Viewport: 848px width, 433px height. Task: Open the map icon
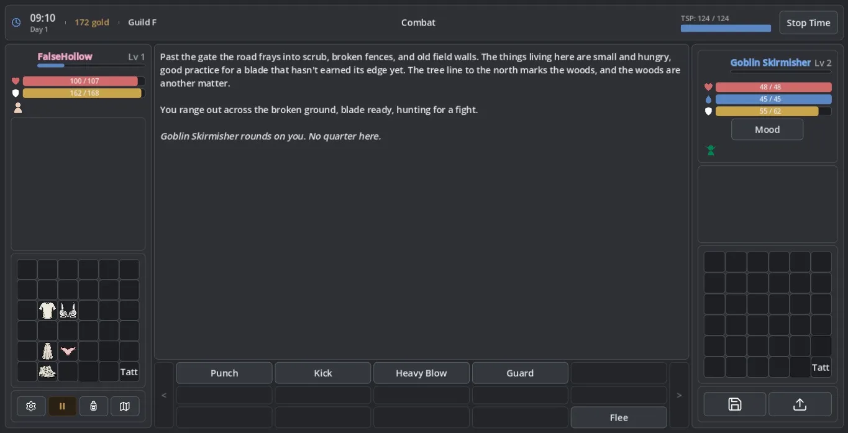point(125,406)
